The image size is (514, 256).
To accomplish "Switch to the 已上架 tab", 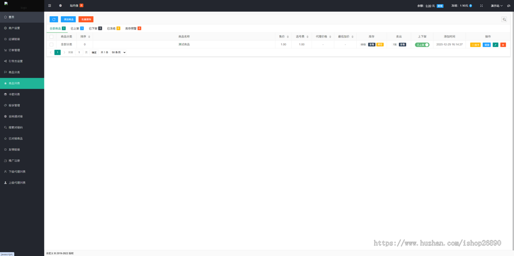I will pyautogui.click(x=77, y=28).
